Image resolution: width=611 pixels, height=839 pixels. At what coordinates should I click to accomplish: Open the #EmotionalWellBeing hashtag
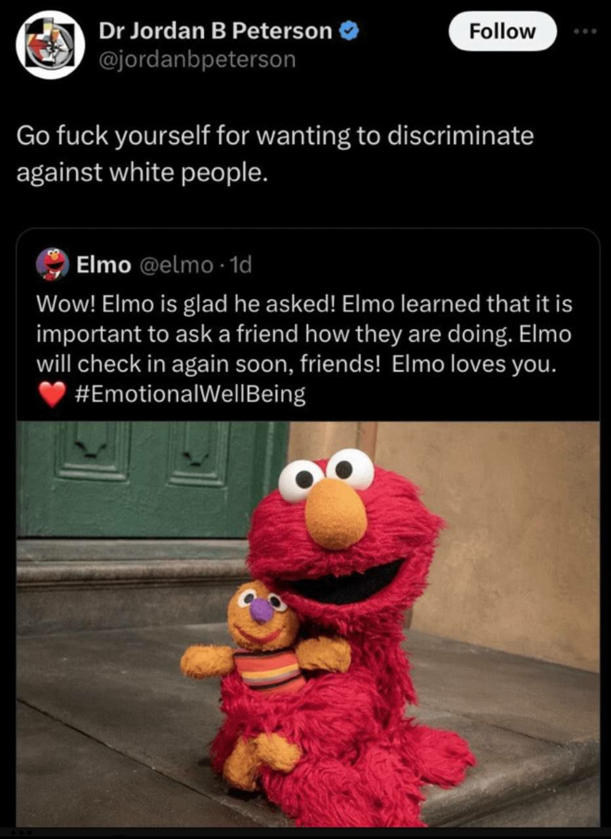point(188,395)
